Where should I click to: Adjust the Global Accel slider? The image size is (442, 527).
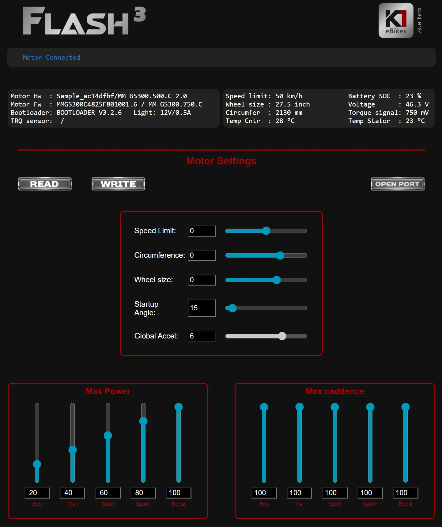pos(266,336)
